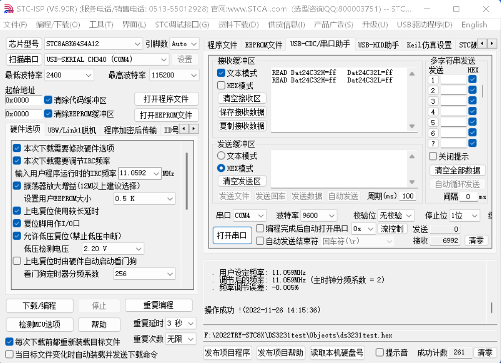Toggle HEX checkbox for multi-string row 1
This screenshot has width=501, height=363.
(x=472, y=79)
